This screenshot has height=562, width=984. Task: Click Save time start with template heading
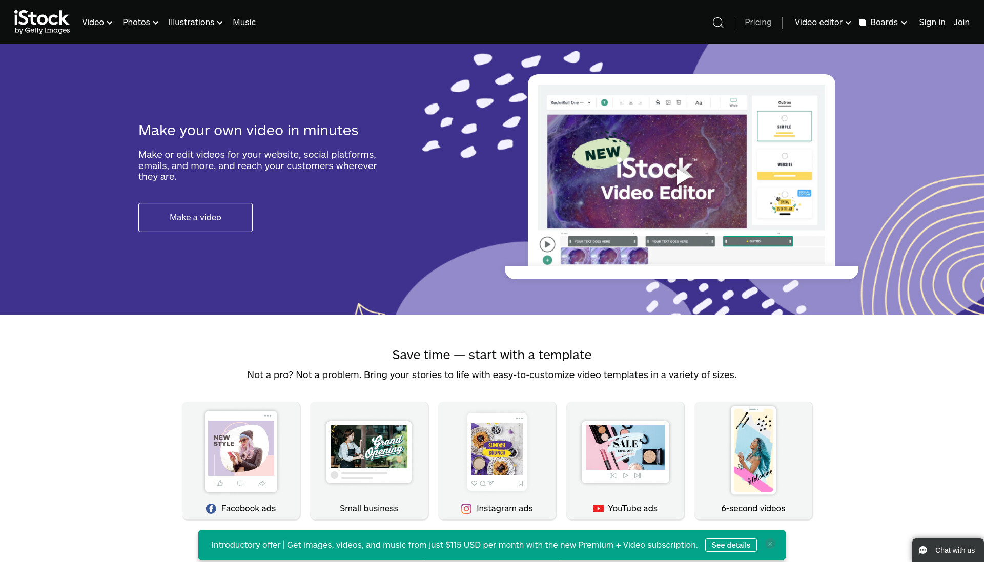(x=491, y=355)
